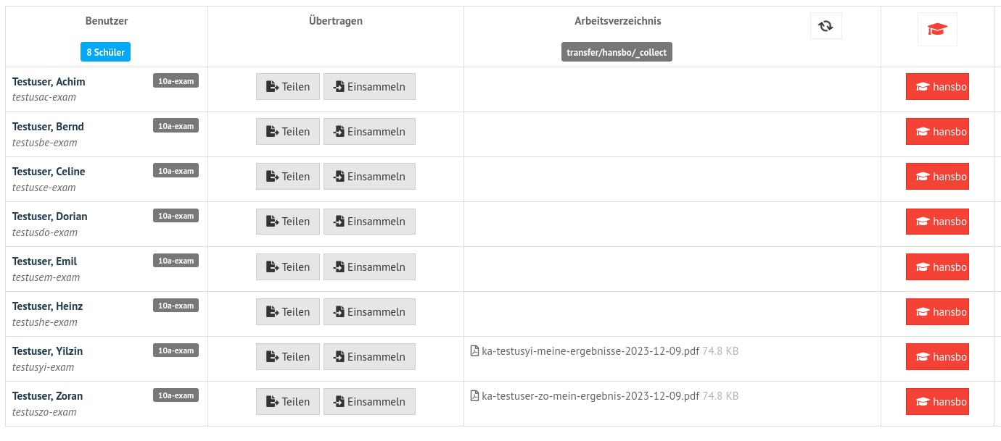The image size is (1001, 441).
Task: Share files with Testuser, Achim via Teilen
Action: pos(288,87)
